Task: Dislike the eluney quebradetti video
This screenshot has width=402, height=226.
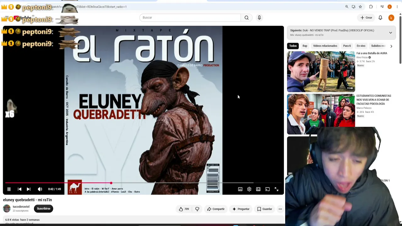Action: click(x=197, y=209)
